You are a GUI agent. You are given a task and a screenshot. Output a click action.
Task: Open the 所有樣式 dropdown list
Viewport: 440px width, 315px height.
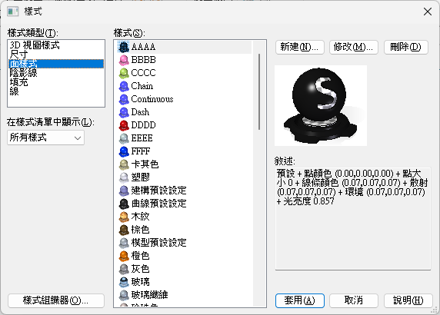click(45, 138)
